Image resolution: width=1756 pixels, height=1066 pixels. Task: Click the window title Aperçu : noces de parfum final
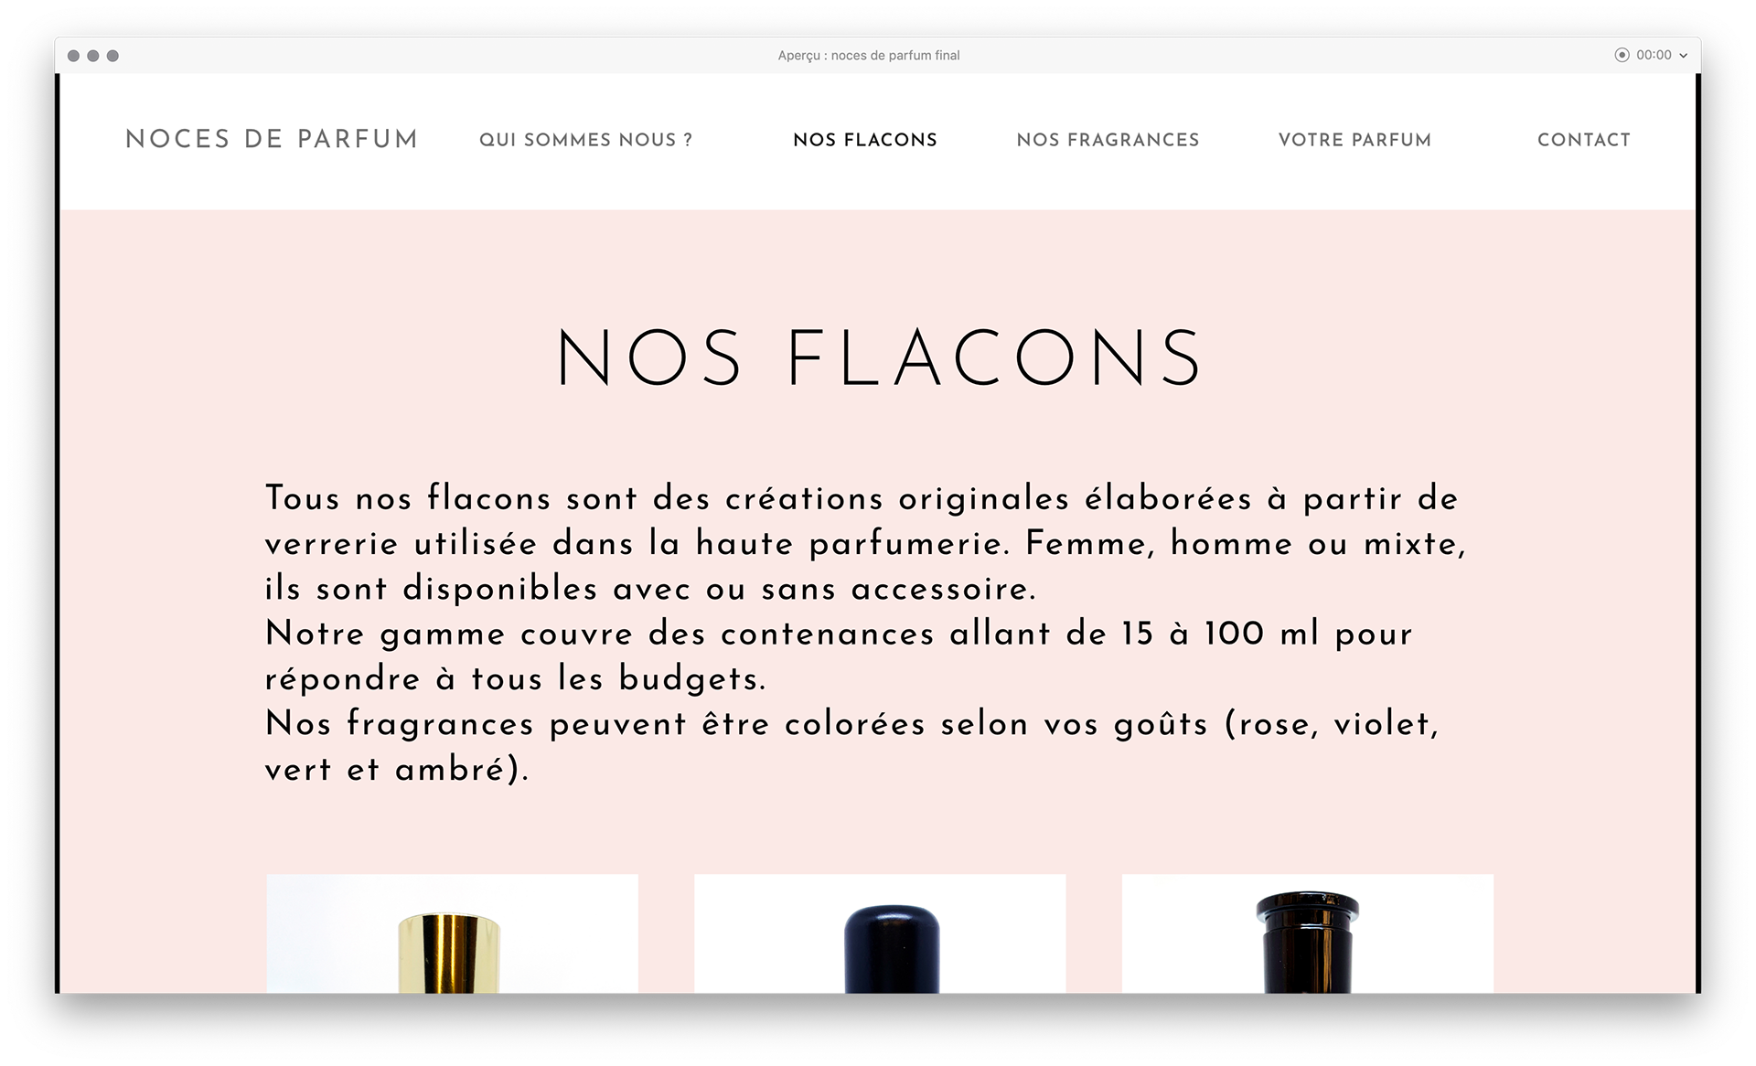(x=869, y=55)
